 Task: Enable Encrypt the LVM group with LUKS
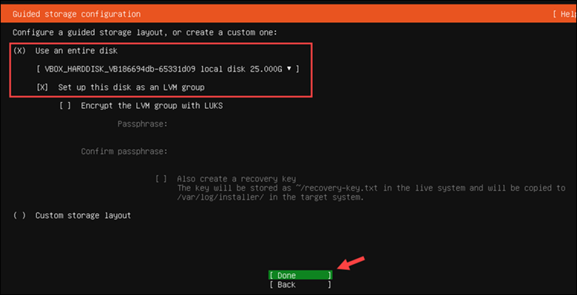[141, 106]
